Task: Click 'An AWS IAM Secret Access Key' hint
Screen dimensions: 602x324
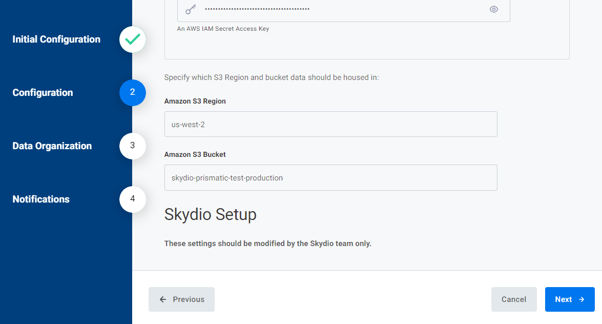Action: (223, 29)
